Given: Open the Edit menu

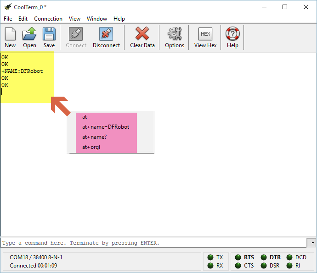Looking at the screenshot, I should [x=23, y=19].
